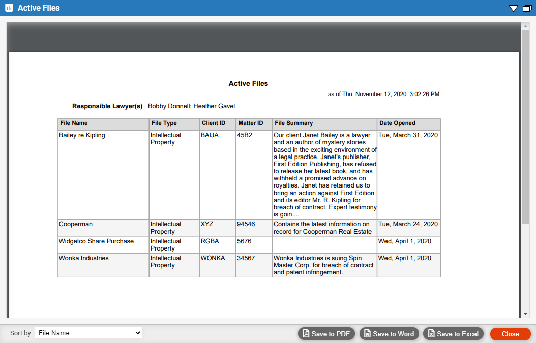Click the Wonka Industries suing Spin Master summary
The height and width of the screenshot is (343, 536).
[x=323, y=265]
